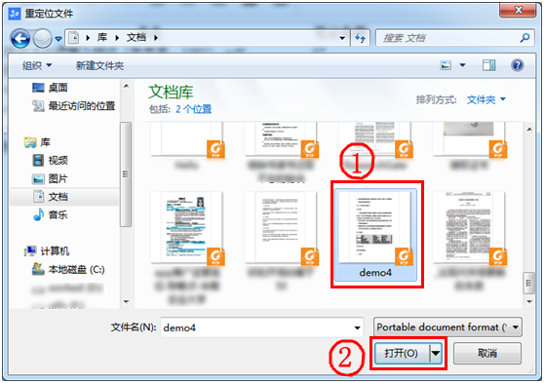The image size is (544, 383).
Task: Click the 取消 button
Action: (487, 353)
